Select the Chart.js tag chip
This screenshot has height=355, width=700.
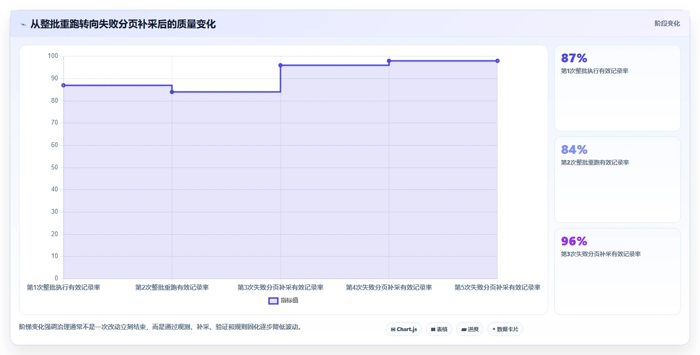(404, 329)
